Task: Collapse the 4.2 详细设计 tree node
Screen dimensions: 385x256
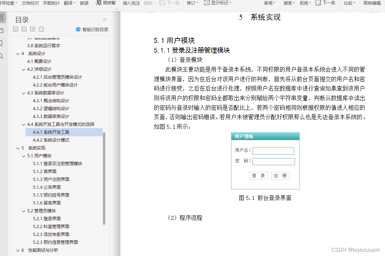Action: (24, 70)
